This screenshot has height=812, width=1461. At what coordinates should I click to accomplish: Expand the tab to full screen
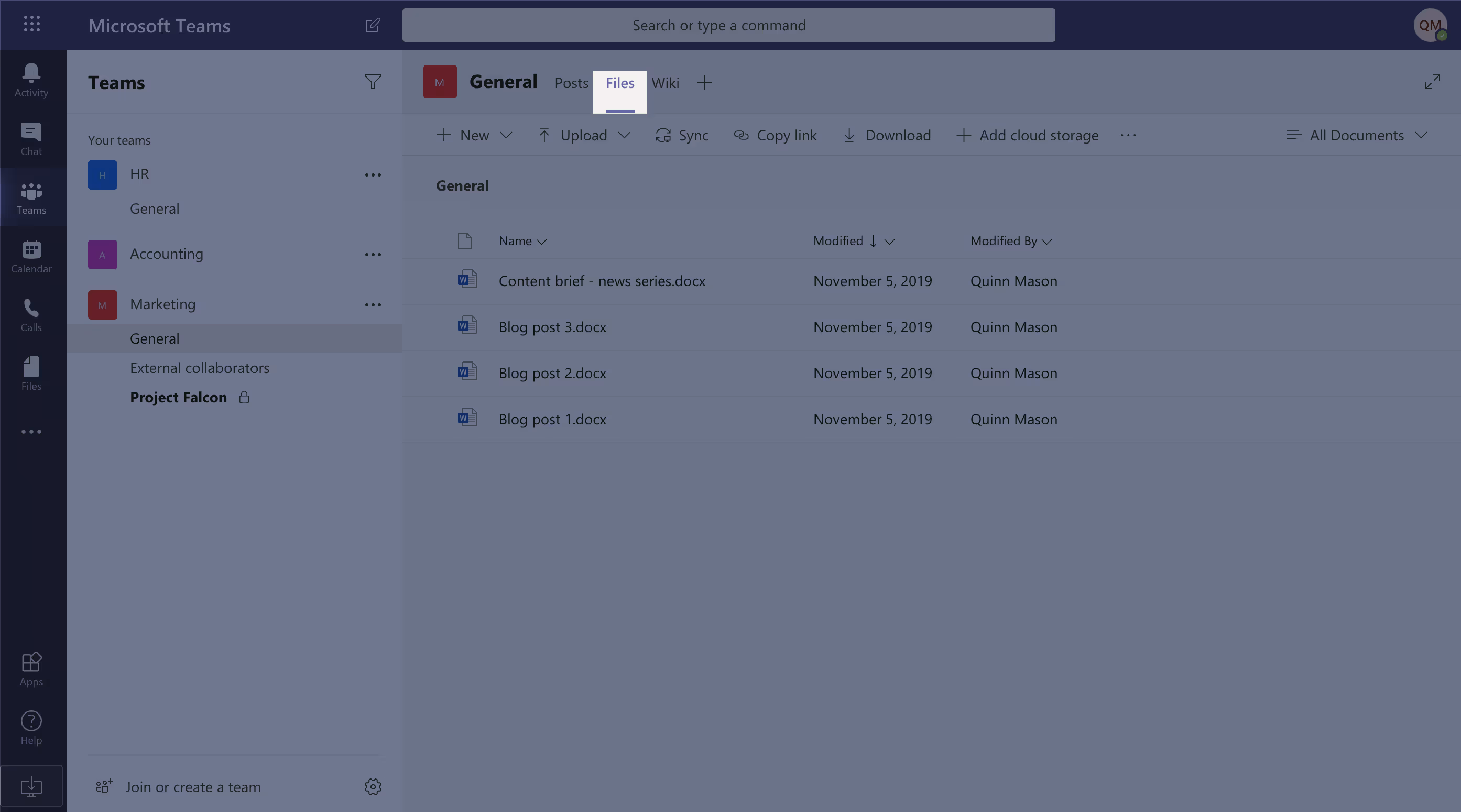pos(1432,82)
